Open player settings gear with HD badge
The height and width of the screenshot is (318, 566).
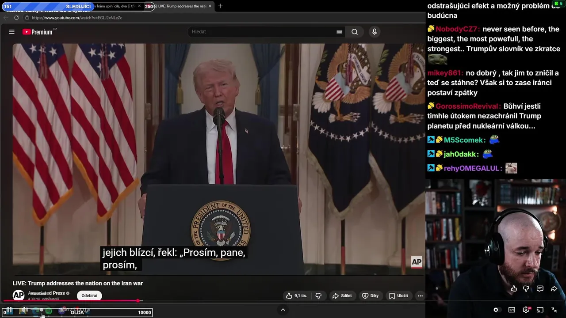tap(526, 310)
